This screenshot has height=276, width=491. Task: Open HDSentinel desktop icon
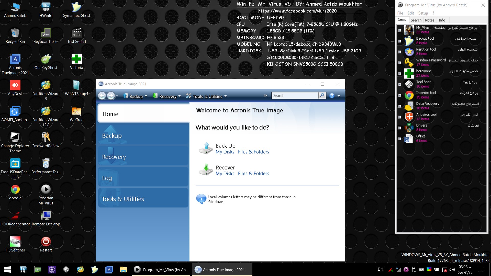coord(15,245)
